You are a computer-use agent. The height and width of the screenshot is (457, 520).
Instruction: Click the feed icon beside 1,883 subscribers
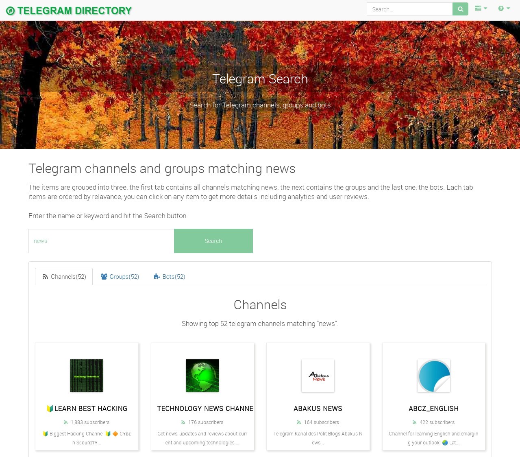[66, 422]
